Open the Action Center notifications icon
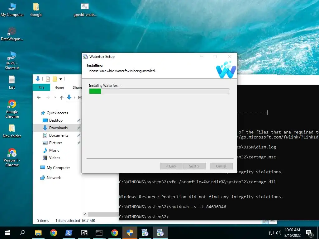This screenshot has height=239, width=319. [309, 233]
